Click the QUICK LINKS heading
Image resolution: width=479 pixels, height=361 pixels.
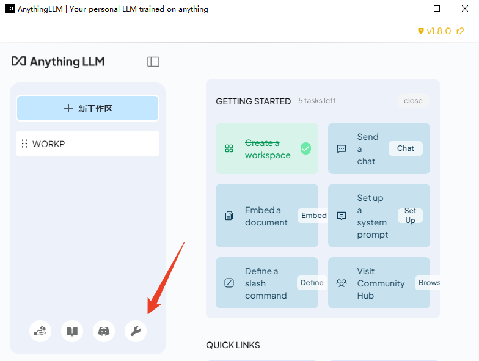click(x=233, y=345)
